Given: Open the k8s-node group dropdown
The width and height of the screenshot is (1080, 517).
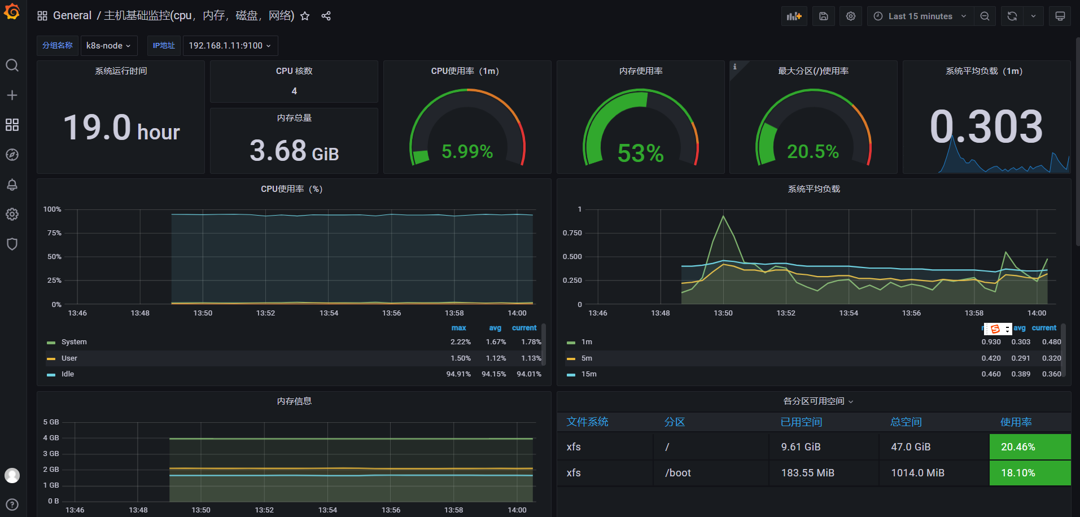Looking at the screenshot, I should coord(108,46).
